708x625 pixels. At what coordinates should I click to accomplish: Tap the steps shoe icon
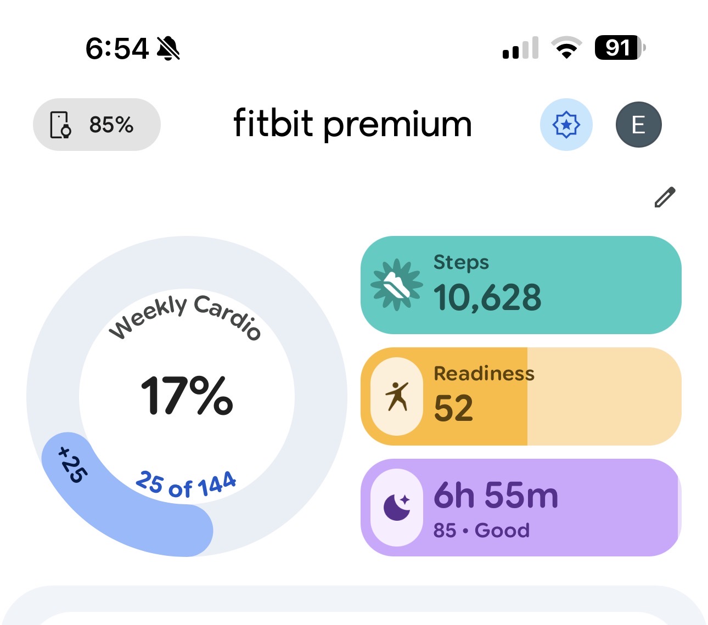[x=397, y=285]
